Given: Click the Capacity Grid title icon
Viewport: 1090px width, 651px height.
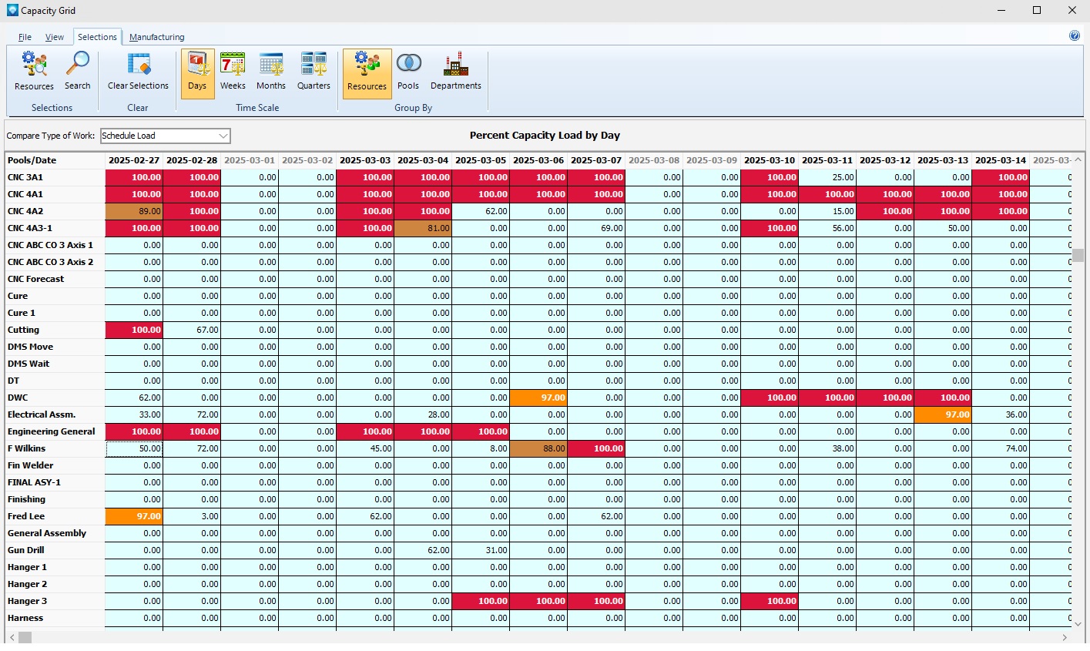Looking at the screenshot, I should point(12,10).
